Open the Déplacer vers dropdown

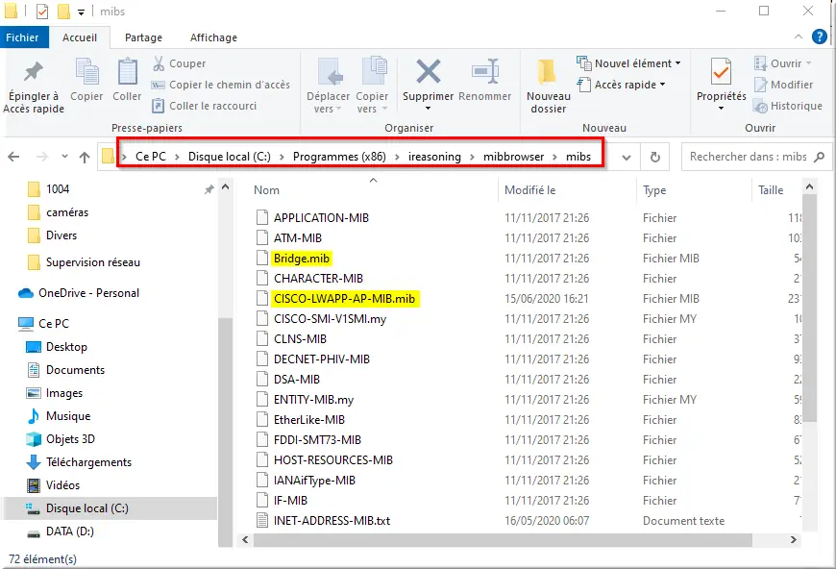pyautogui.click(x=328, y=87)
